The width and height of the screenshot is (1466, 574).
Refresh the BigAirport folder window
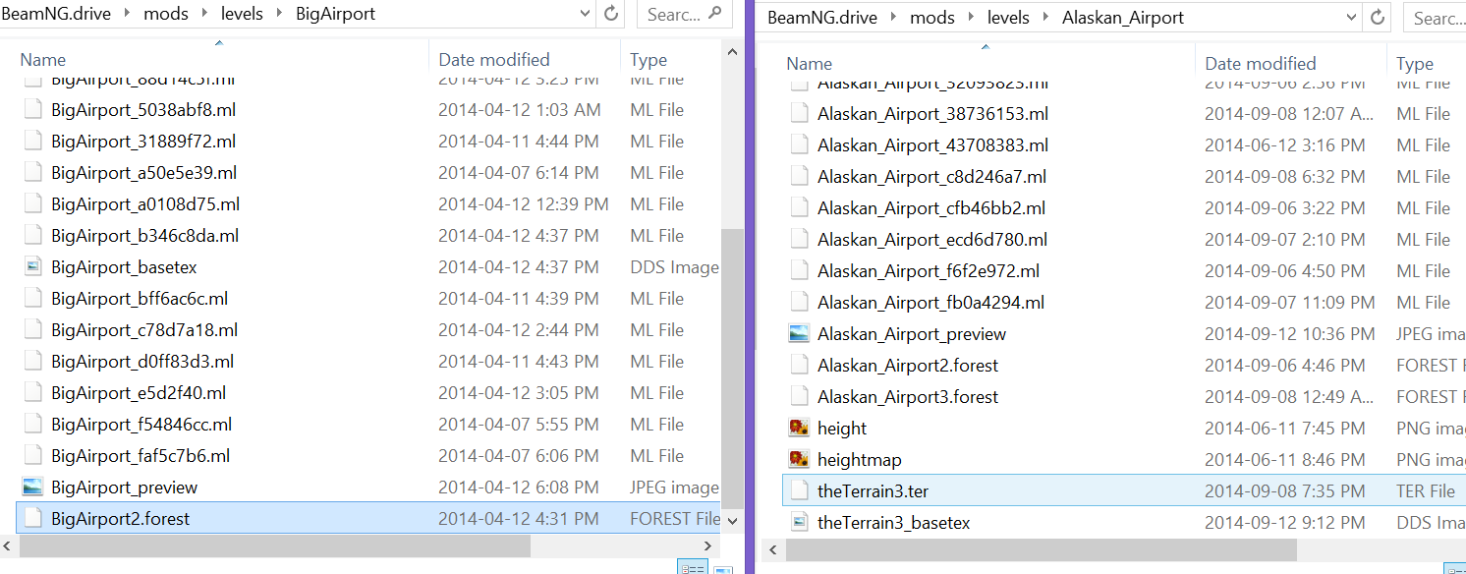(611, 14)
